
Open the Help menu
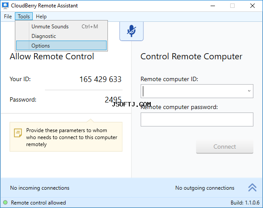(41, 17)
